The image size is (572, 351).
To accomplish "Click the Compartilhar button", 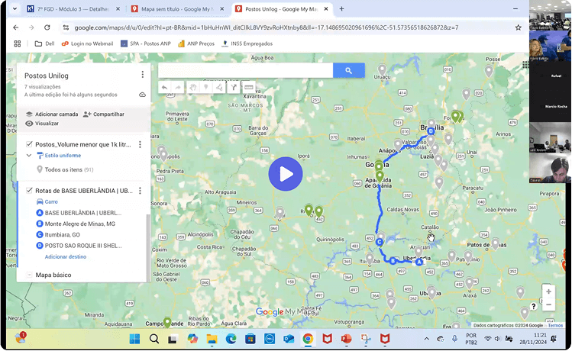I will click(104, 114).
